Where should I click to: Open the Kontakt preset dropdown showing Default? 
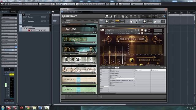click(85, 12)
